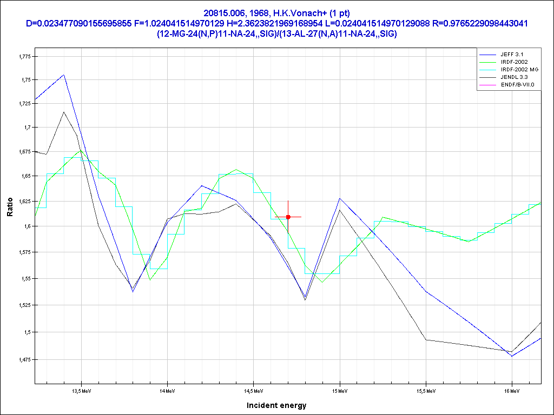The height and width of the screenshot is (415, 554).
Task: Click the 14 MeV x-axis tick label
Action: 167,390
